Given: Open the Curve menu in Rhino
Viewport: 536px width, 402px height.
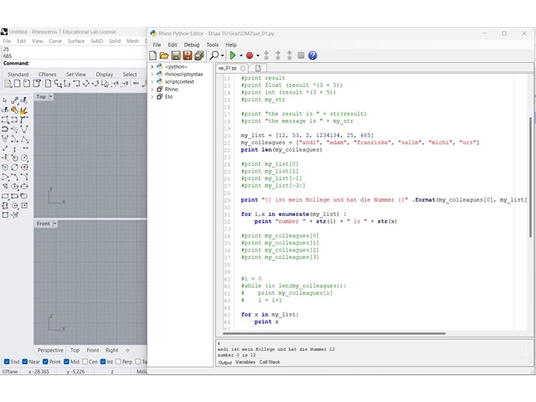Looking at the screenshot, I should (55, 41).
